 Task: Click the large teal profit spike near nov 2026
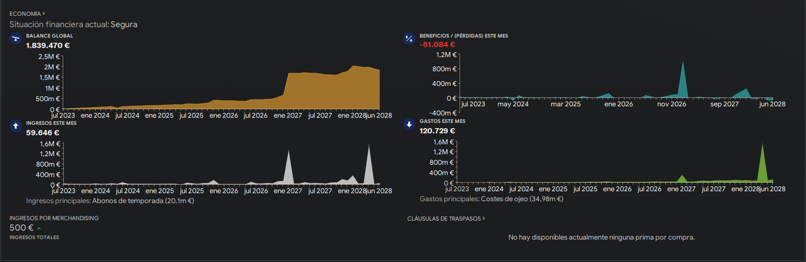[682, 80]
